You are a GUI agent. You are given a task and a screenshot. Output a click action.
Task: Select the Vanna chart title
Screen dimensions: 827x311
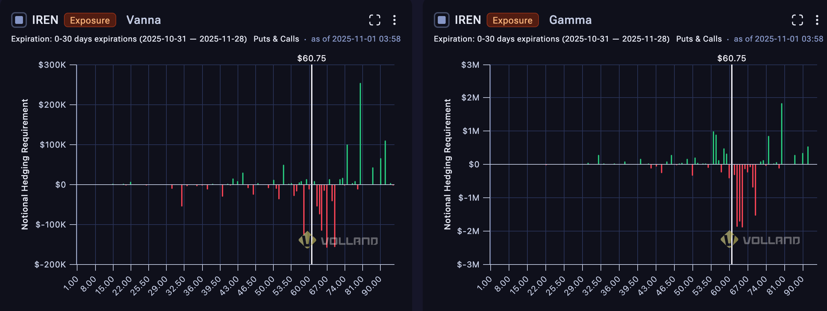coord(144,20)
